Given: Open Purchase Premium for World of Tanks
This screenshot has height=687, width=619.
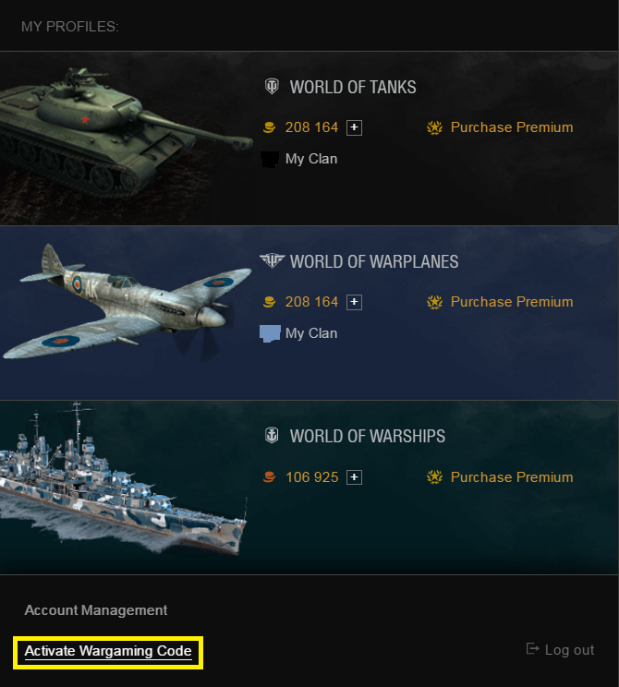Looking at the screenshot, I should 512,127.
